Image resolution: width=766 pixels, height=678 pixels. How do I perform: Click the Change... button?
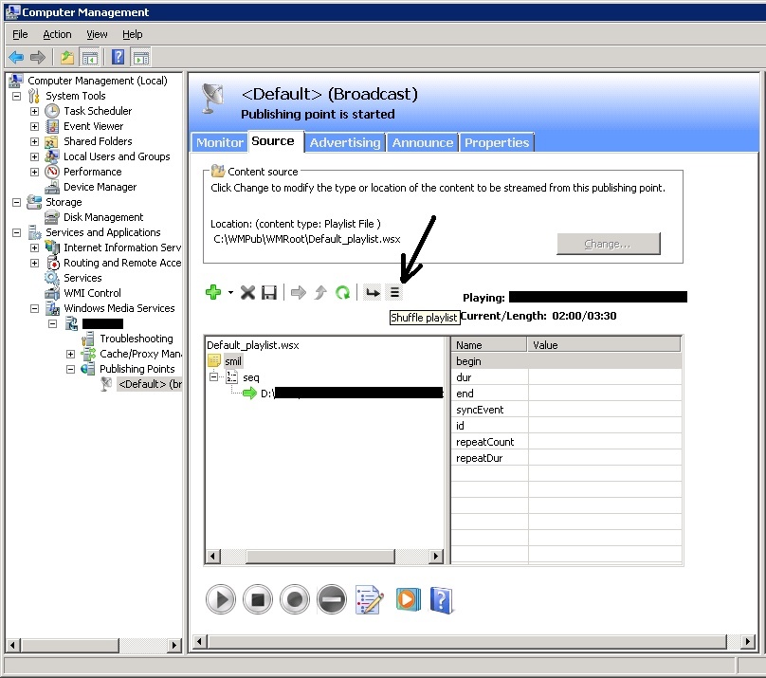coord(609,244)
